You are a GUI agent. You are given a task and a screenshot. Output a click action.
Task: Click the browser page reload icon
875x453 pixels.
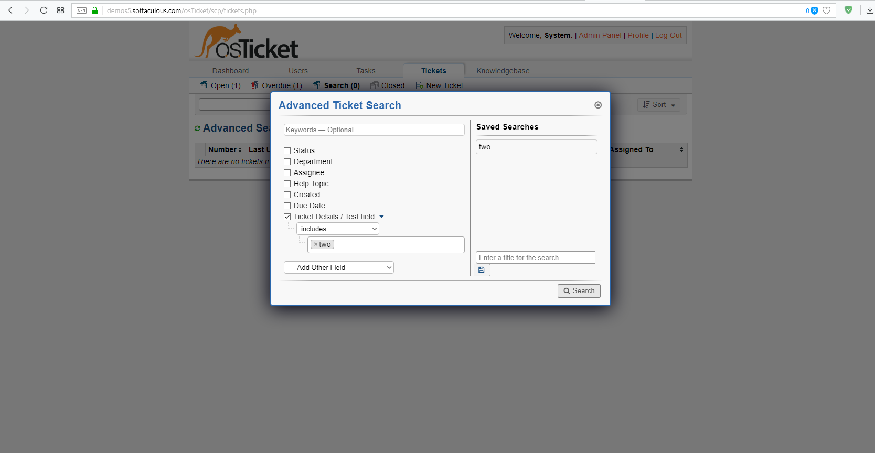[x=44, y=10]
